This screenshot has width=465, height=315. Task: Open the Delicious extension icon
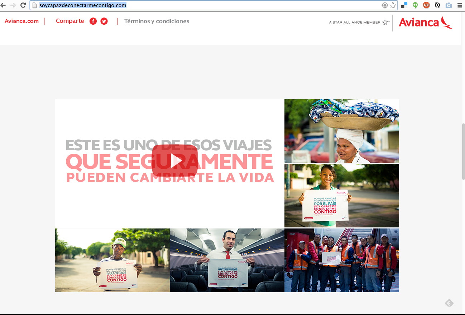pos(404,5)
